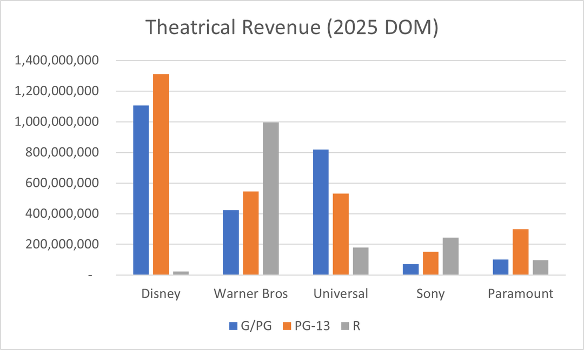Click Sony's gray R bar
The image size is (584, 350).
click(450, 257)
